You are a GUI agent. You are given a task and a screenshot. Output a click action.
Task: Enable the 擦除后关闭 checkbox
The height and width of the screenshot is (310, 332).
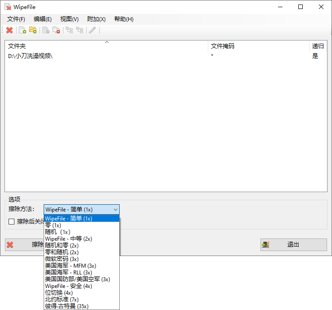(x=11, y=221)
